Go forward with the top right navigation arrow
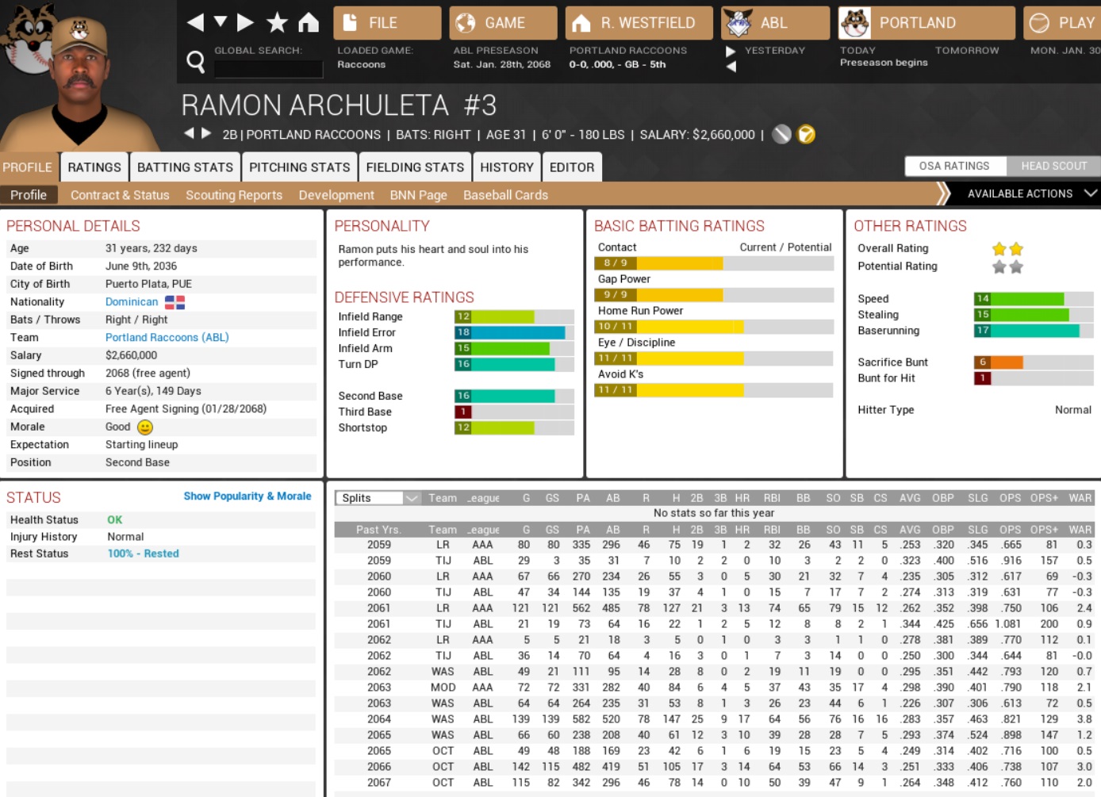 pos(245,22)
